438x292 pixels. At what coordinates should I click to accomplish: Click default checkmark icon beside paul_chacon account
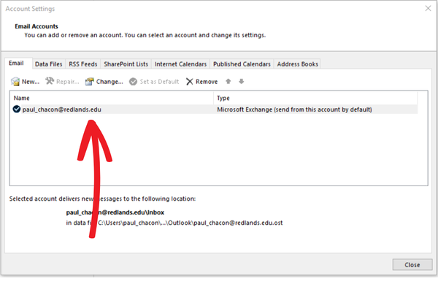click(17, 109)
